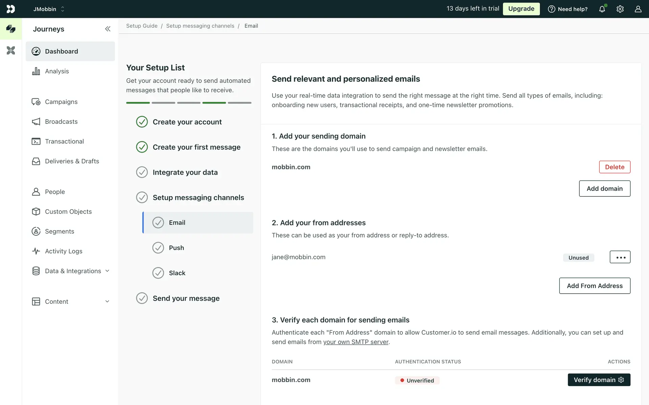Screen dimensions: 649x405
Task: Click the Verify domain button
Action: (x=599, y=380)
